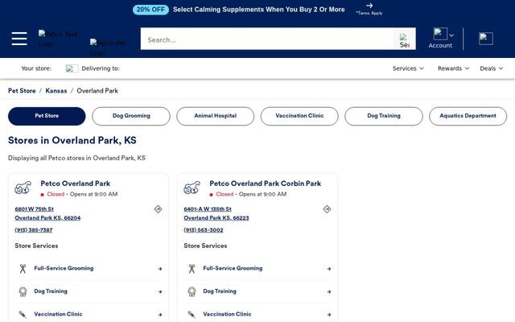Open Overland Park Full-Service Grooming link
515x322 pixels.
[64, 268]
